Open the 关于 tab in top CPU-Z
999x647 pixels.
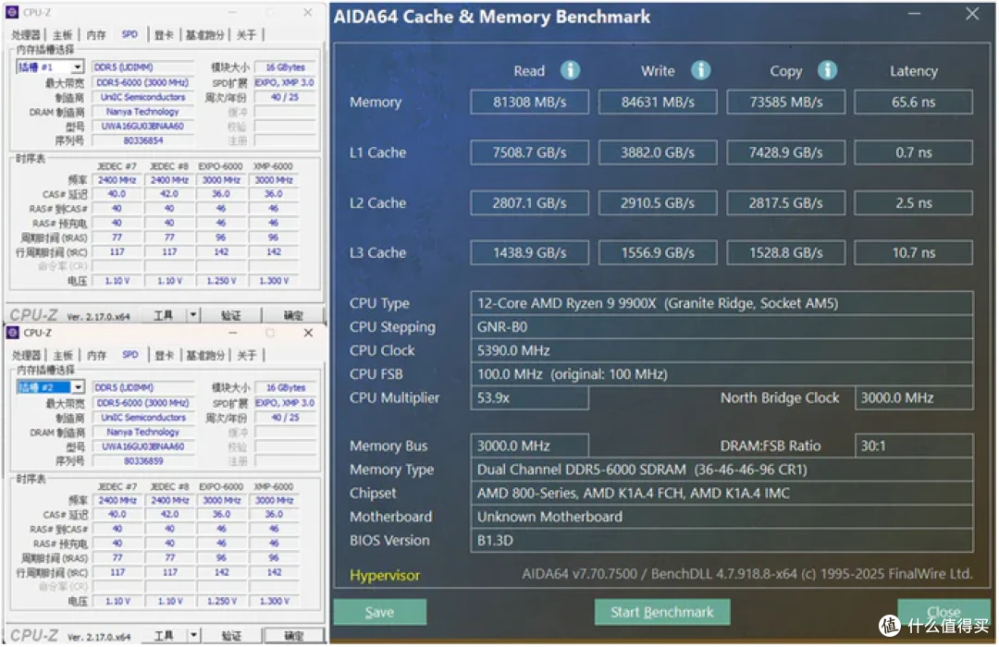coord(247,35)
